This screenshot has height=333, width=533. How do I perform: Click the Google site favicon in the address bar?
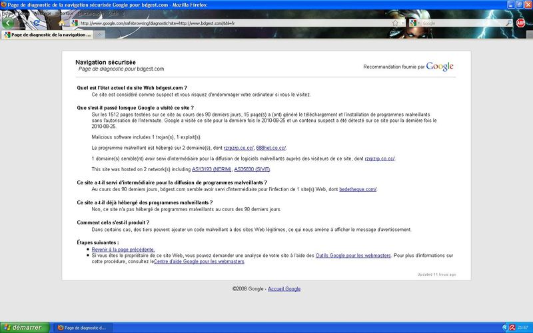coord(75,23)
